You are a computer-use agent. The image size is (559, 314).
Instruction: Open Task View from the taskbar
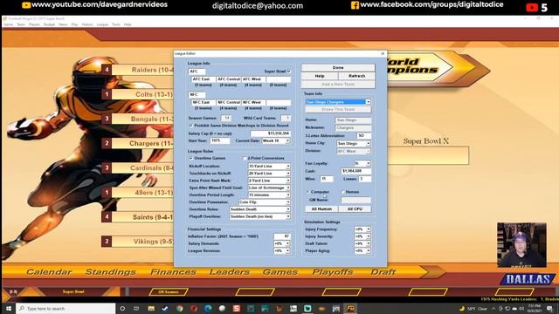tap(136, 308)
